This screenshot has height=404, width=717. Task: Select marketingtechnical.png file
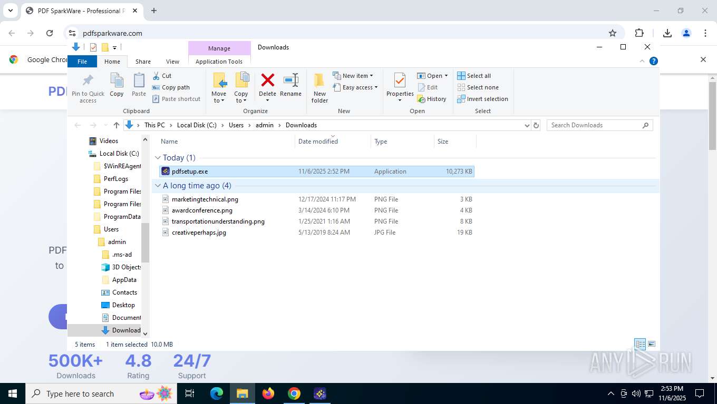316,199
